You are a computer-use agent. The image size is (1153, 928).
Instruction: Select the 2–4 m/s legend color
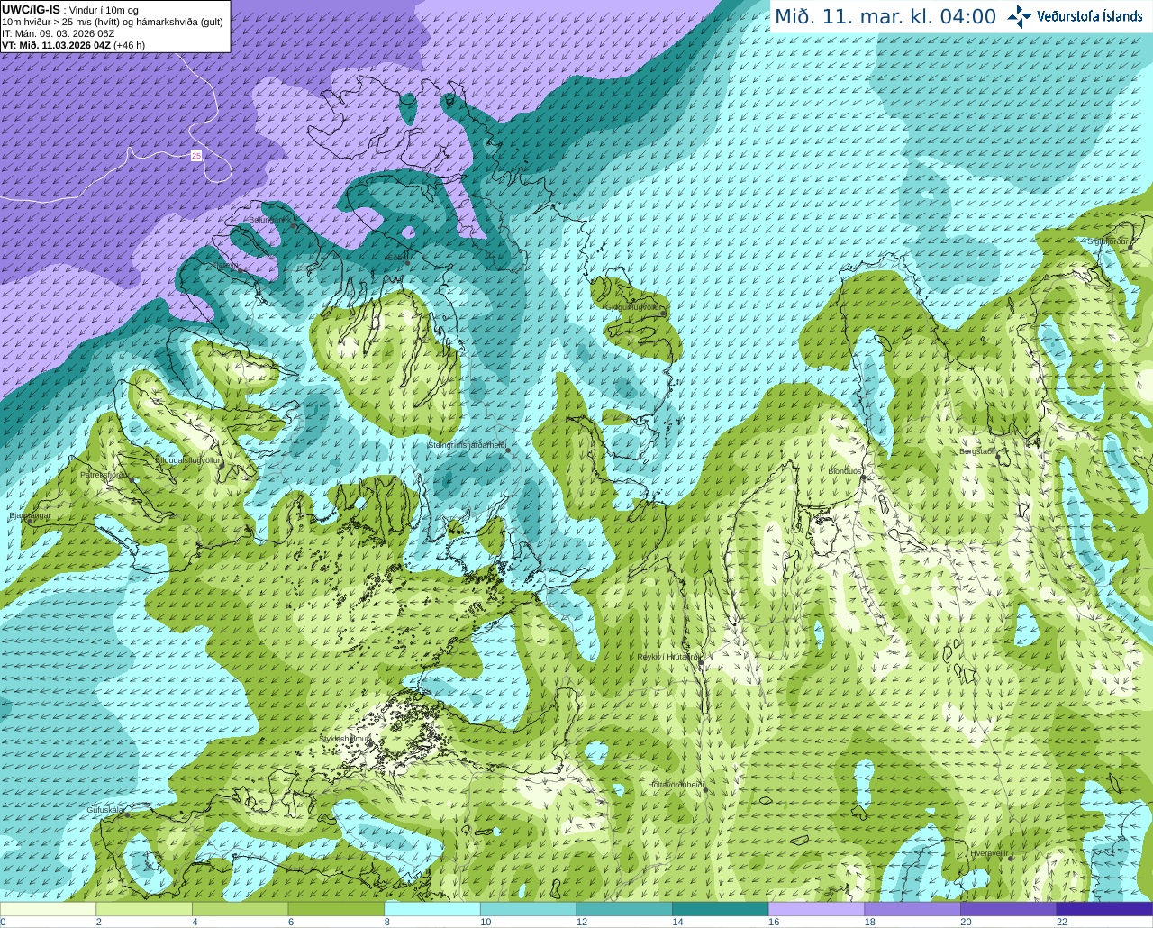click(x=144, y=909)
